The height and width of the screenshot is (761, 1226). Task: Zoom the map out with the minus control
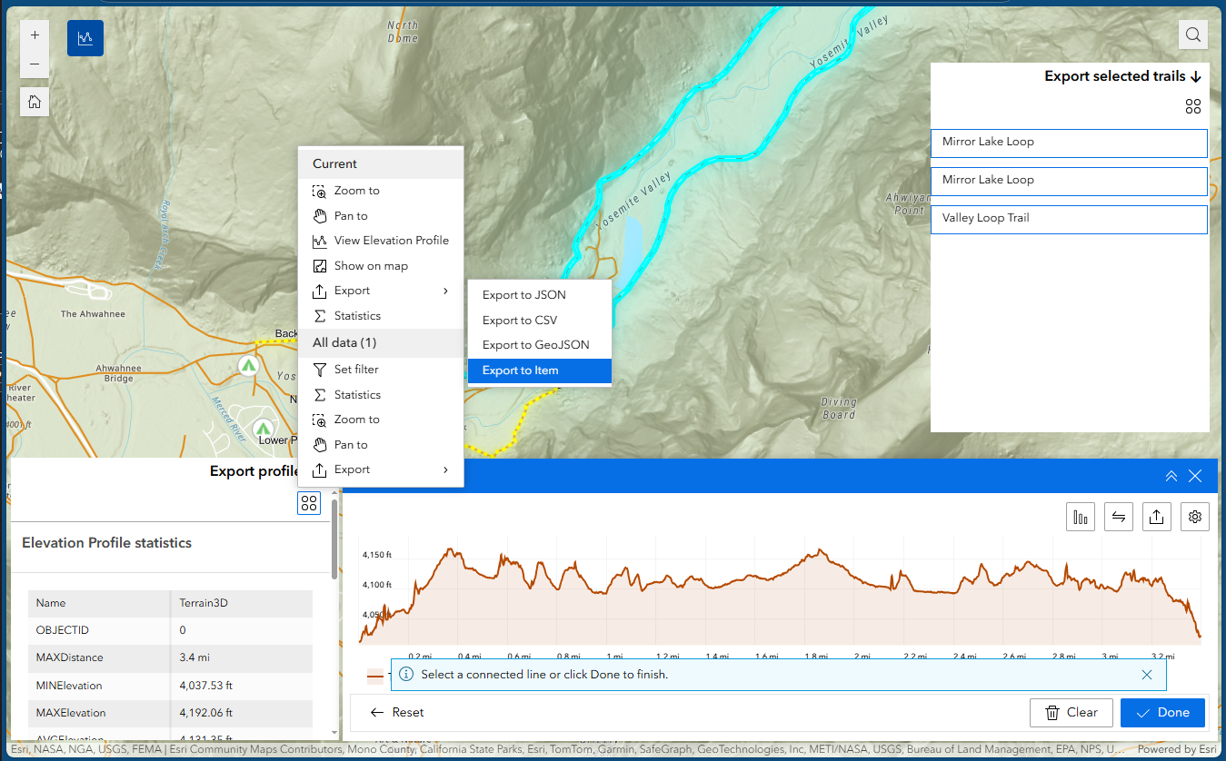[x=34, y=65]
